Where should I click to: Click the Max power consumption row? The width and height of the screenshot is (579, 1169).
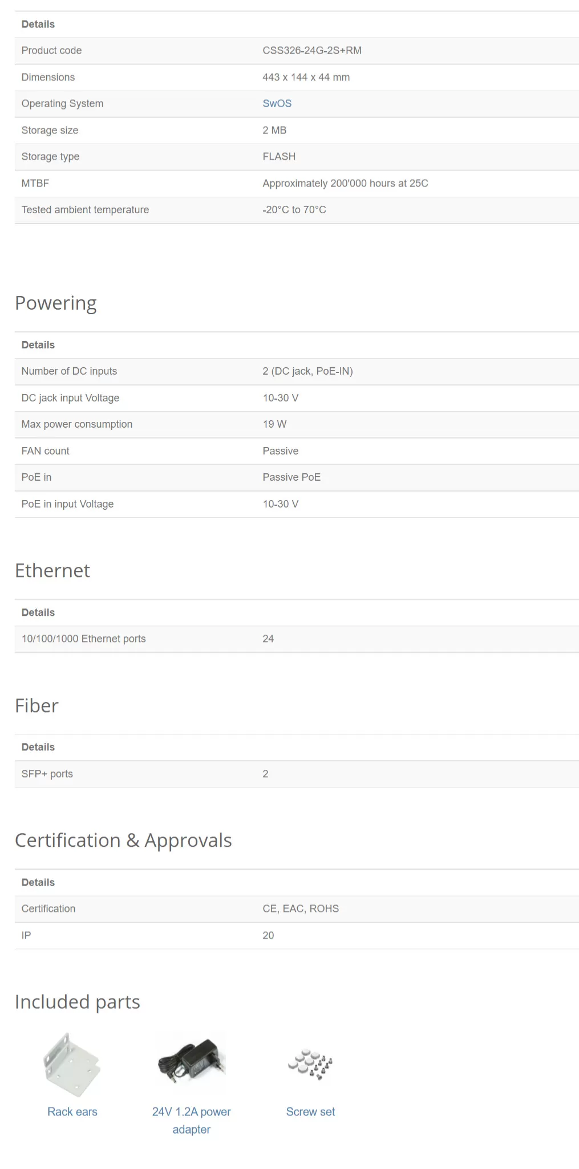[297, 424]
